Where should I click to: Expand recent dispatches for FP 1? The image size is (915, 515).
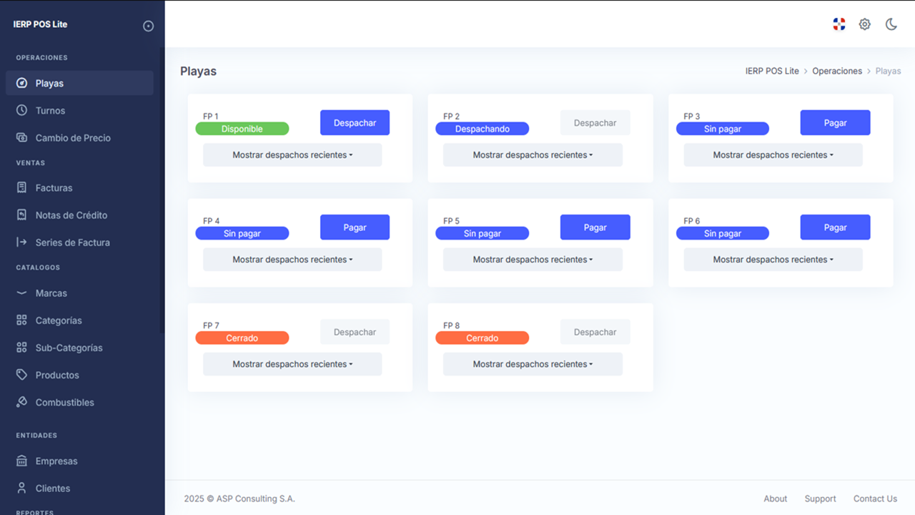pyautogui.click(x=292, y=155)
